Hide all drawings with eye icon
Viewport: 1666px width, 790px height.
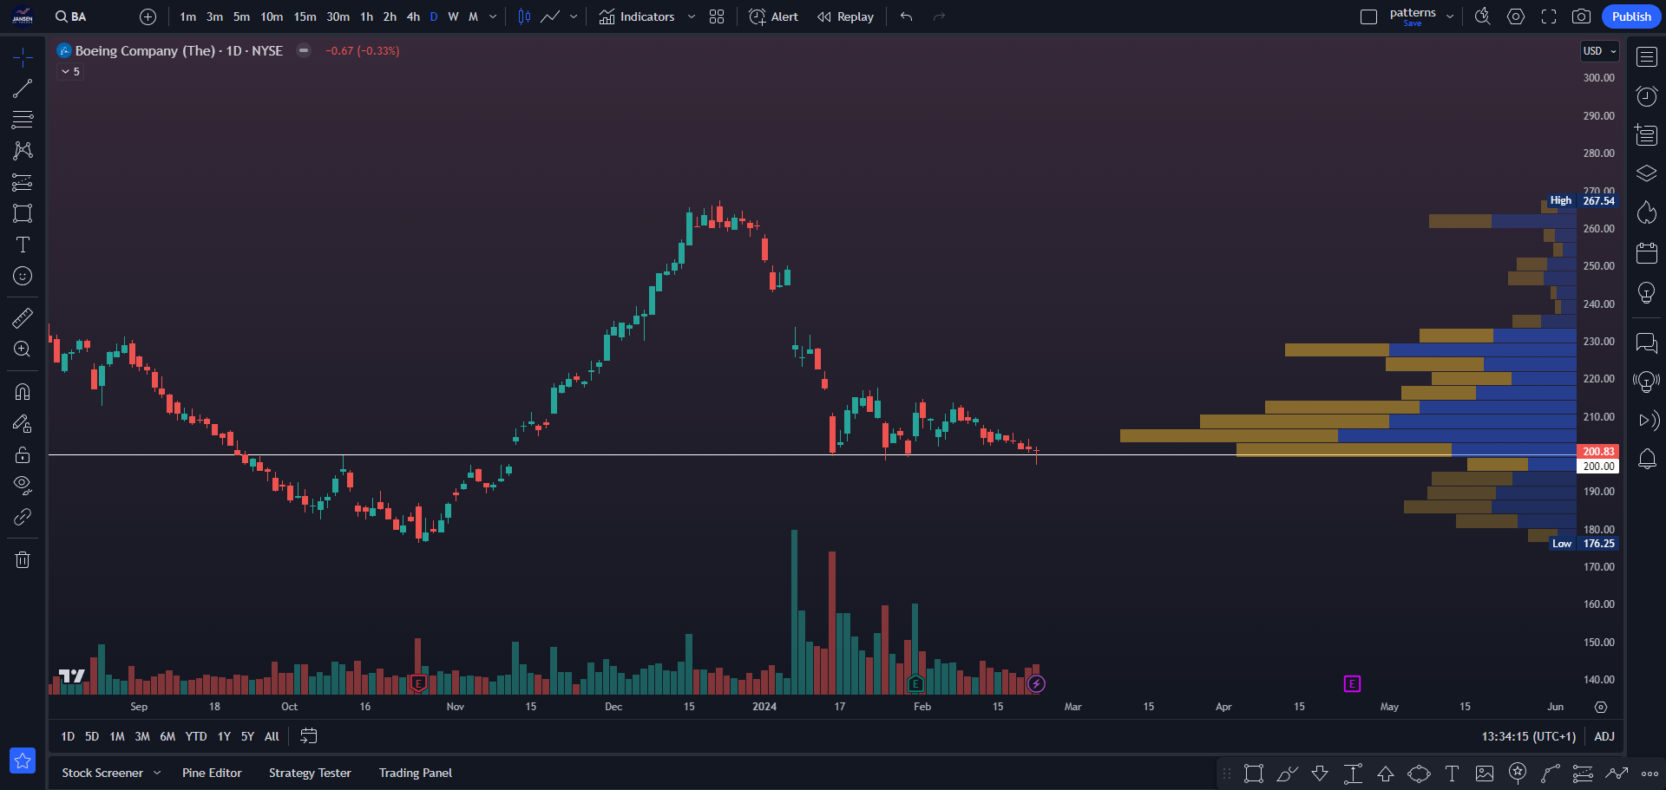(23, 486)
